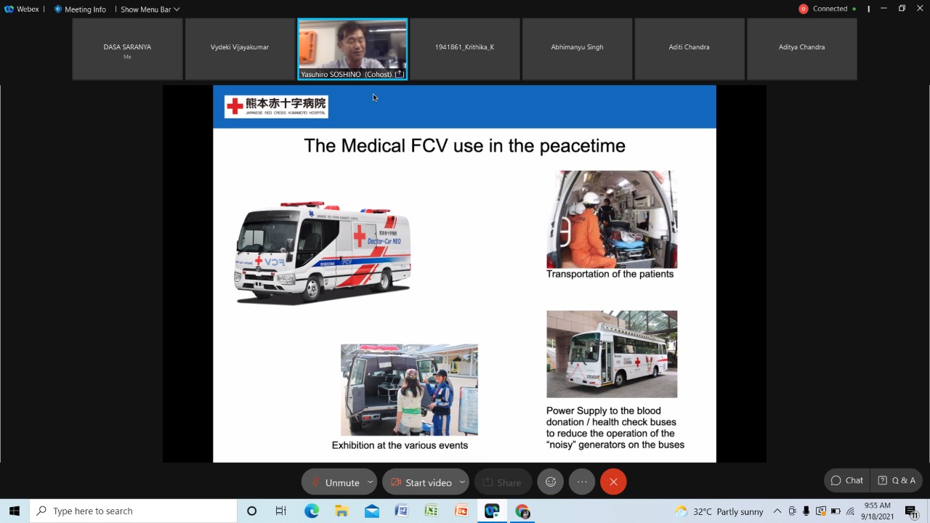This screenshot has width=930, height=523.
Task: Select the DASA SARANYA participant tile
Action: click(127, 49)
